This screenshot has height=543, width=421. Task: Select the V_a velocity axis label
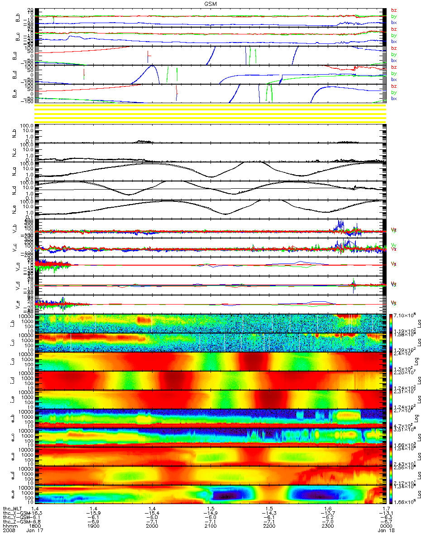click(x=18, y=267)
